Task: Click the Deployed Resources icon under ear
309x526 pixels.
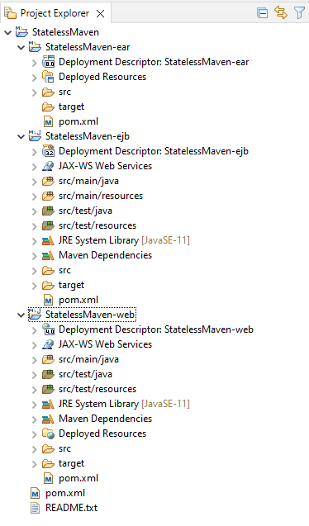Action: pos(48,77)
